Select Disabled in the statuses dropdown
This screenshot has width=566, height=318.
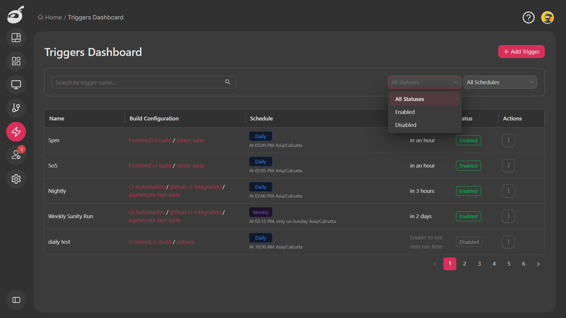click(406, 125)
